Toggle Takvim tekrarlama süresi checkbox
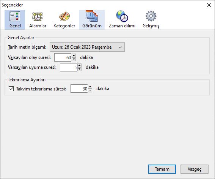Viewport: 215px width, 179px height. tap(11, 89)
